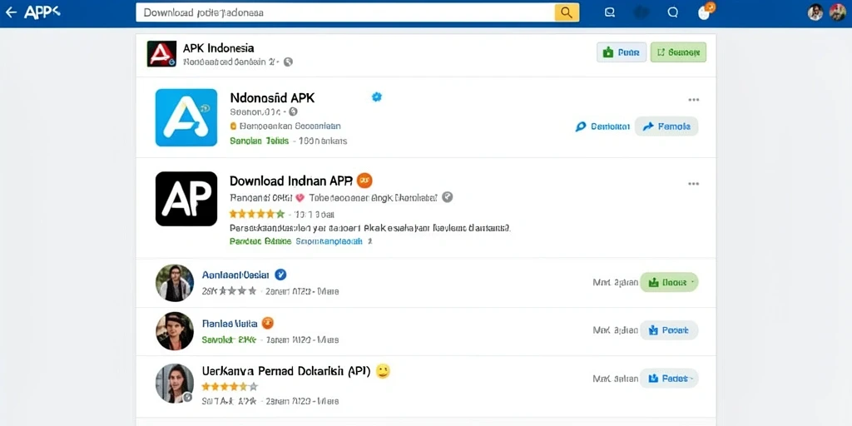The height and width of the screenshot is (426, 852).
Task: Open the three-dot menu for Download Indnan APP
Action: coord(693,184)
